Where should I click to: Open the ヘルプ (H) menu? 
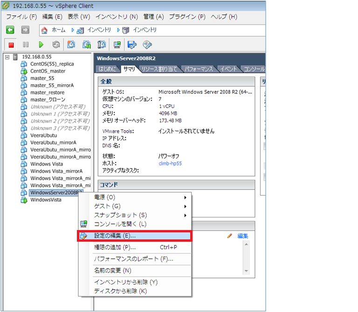point(224,17)
